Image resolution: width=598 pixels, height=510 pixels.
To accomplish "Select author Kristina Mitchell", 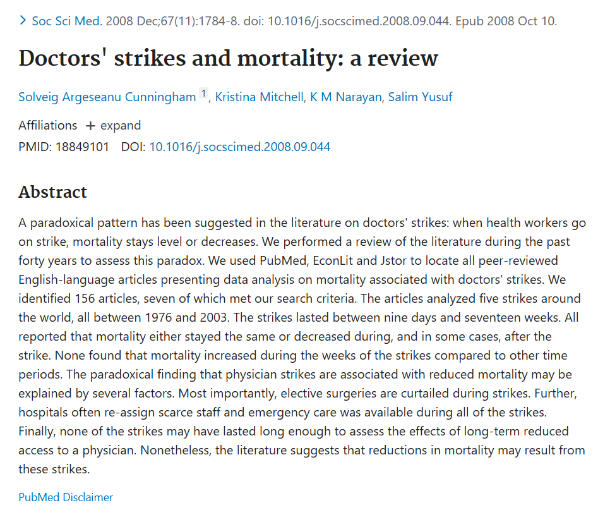I will (259, 97).
